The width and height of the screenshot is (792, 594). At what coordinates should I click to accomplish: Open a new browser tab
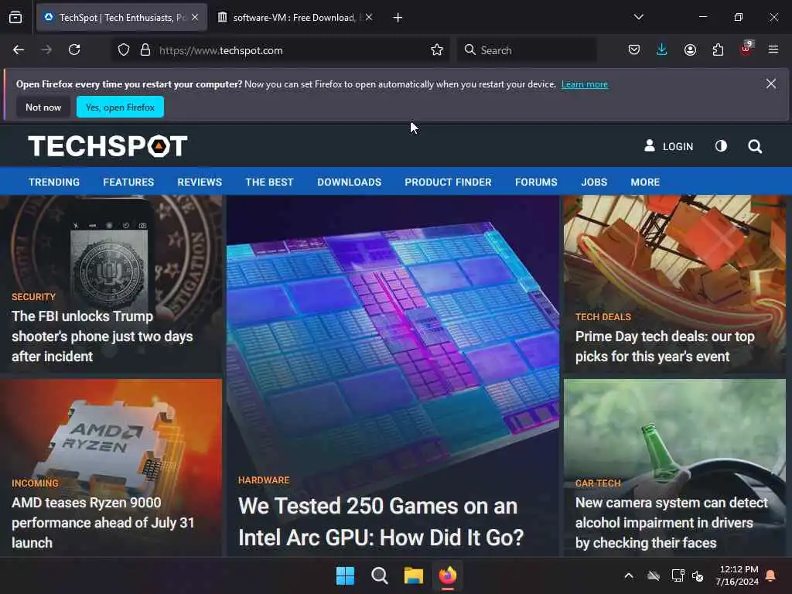[398, 18]
